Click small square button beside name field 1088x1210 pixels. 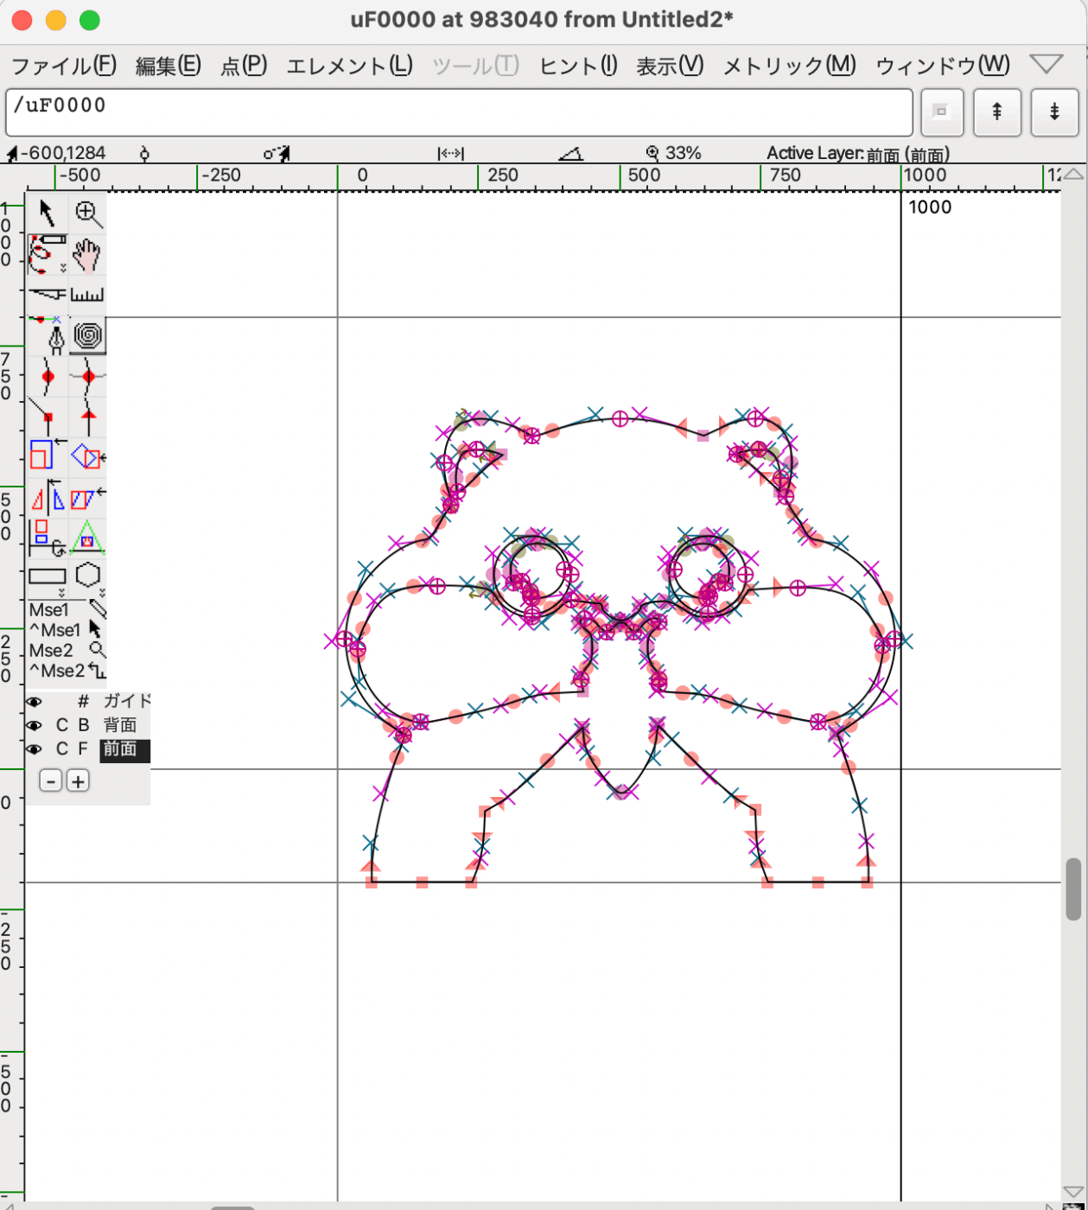(x=942, y=112)
